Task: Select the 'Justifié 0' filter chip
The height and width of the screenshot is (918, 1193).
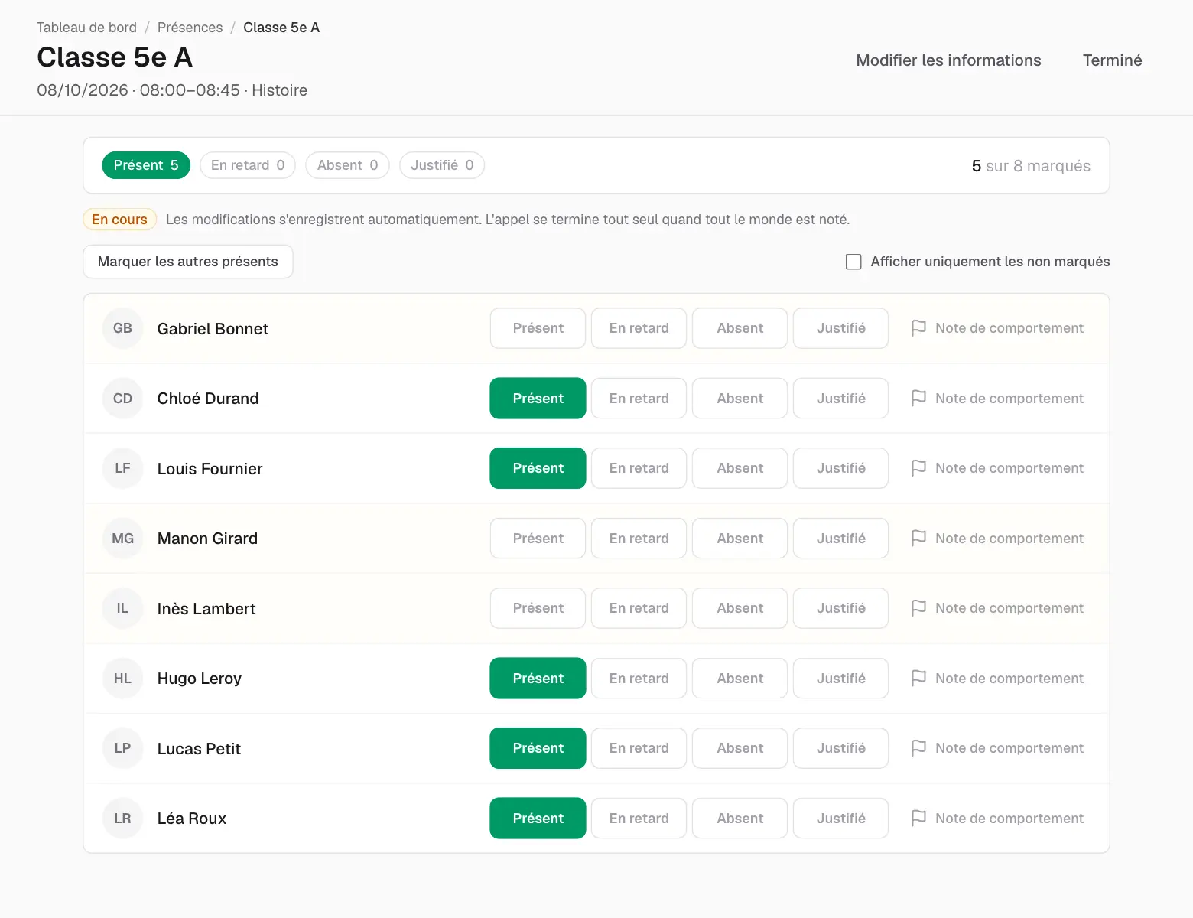Action: point(442,165)
